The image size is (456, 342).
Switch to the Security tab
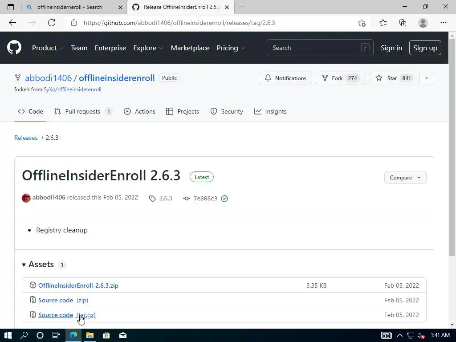[227, 111]
